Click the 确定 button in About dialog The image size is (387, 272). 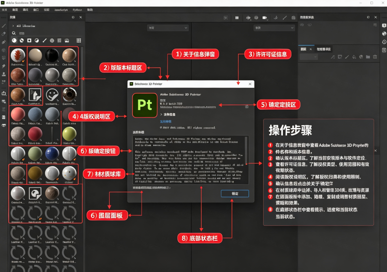coord(235,194)
